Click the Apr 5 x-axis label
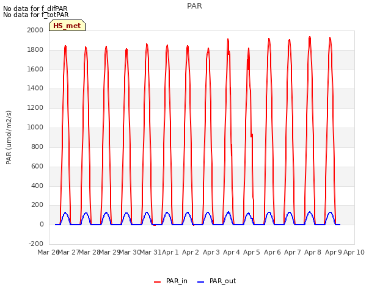 coord(252,252)
